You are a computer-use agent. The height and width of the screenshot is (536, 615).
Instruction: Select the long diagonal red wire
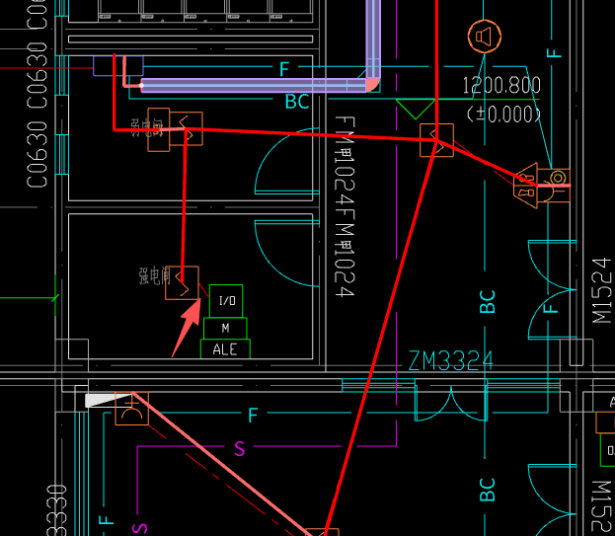click(380, 338)
